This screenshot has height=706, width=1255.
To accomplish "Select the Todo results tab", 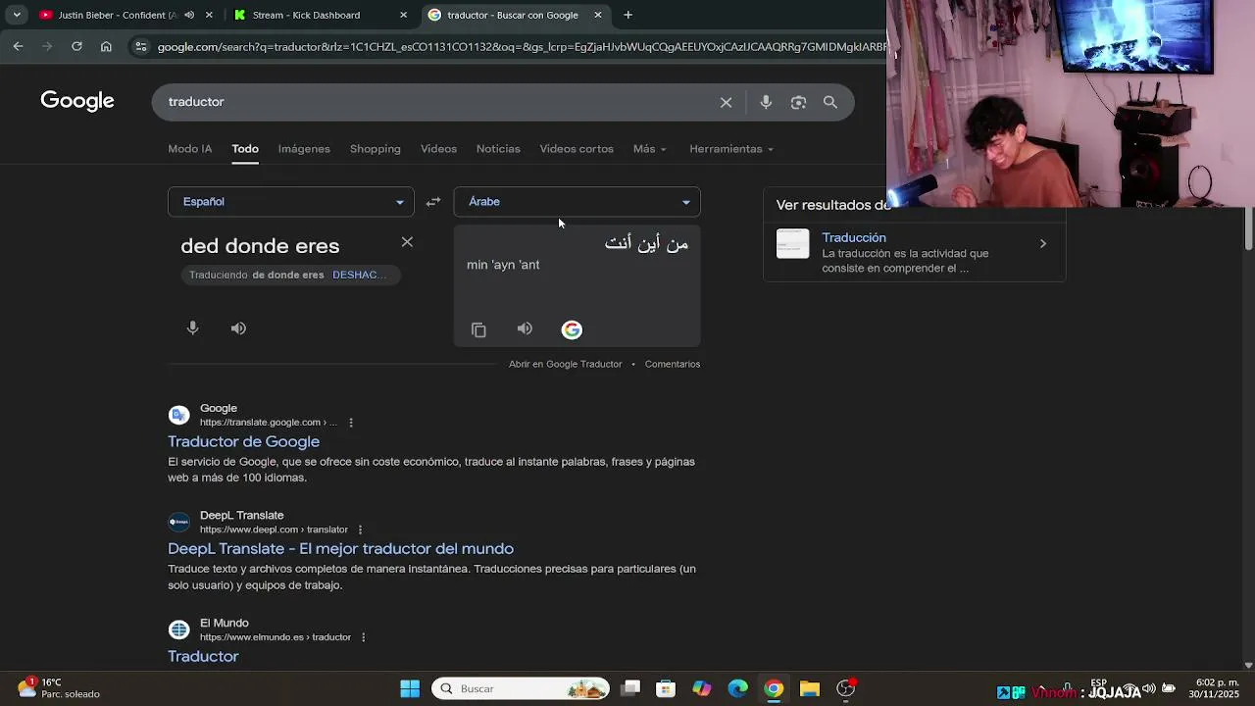I will [245, 149].
